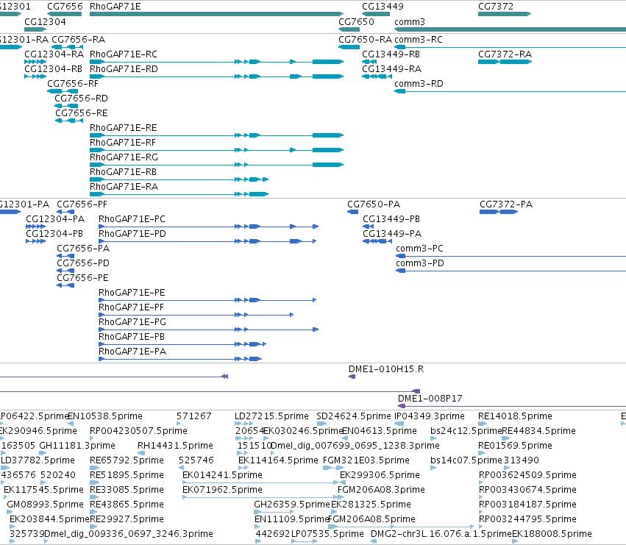
Task: Click transcript CG12304-RA
Action: pyautogui.click(x=35, y=62)
